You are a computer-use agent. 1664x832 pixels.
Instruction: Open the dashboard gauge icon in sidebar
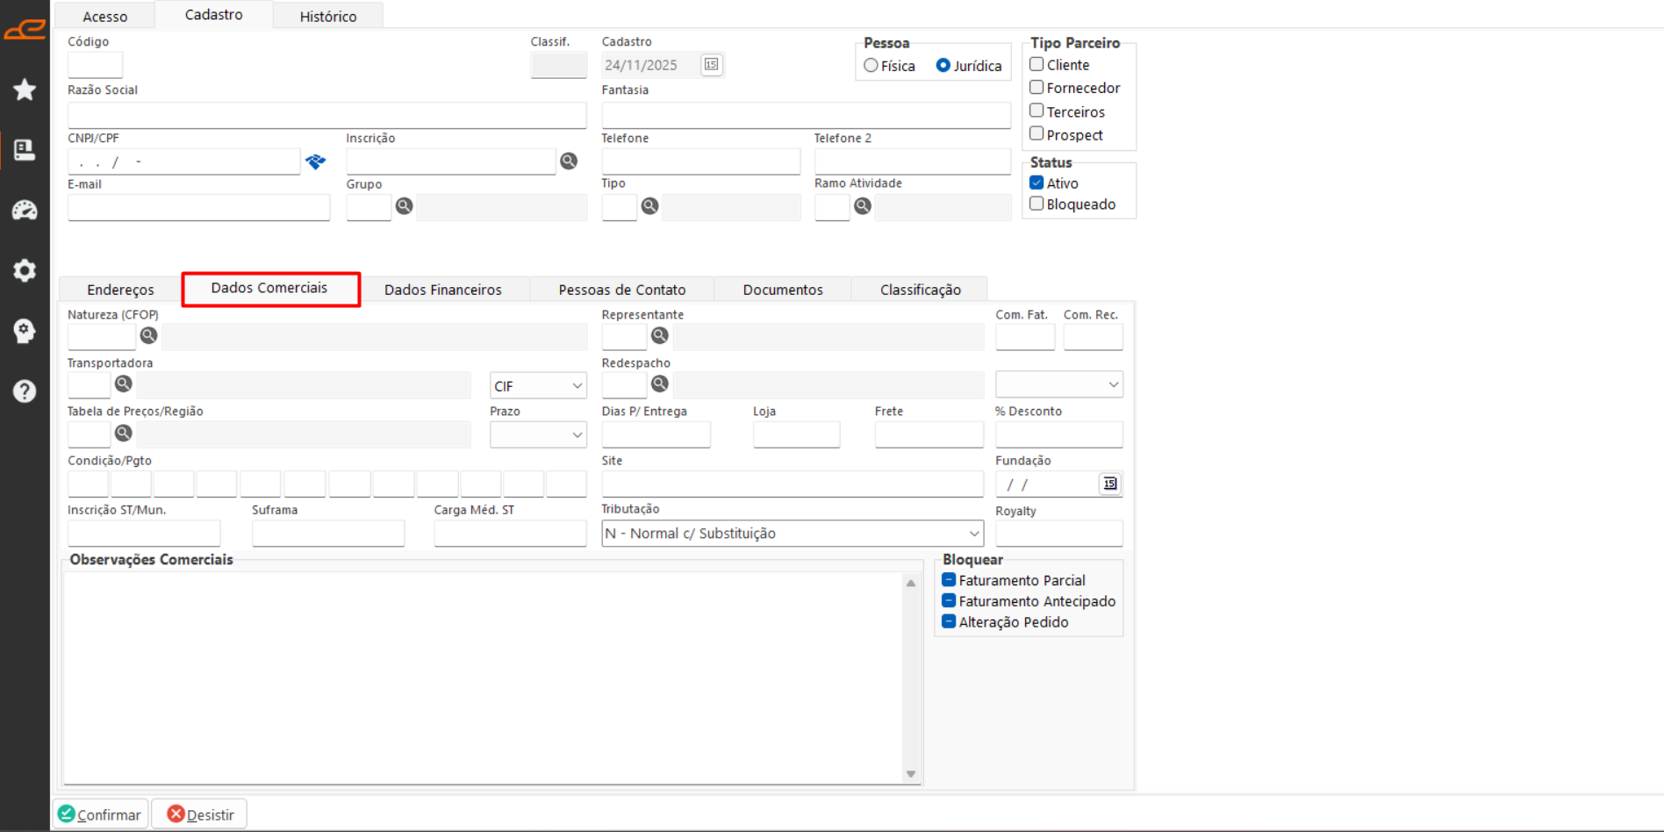(x=25, y=211)
